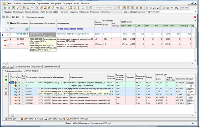Click the green up arrow icon beside resources
199x127 pixels.
[6, 80]
